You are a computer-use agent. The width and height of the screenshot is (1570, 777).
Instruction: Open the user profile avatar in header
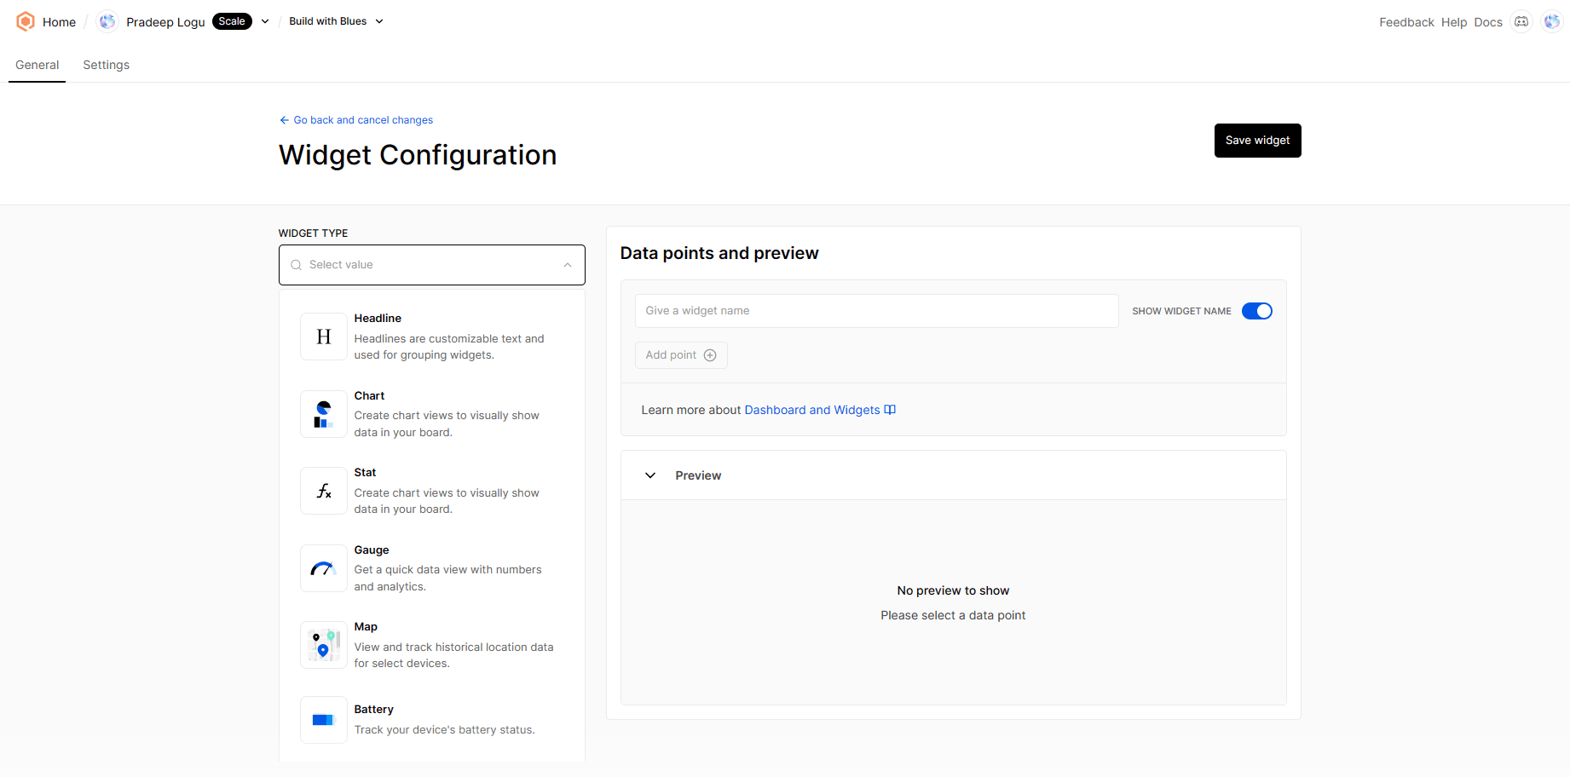(x=1552, y=21)
